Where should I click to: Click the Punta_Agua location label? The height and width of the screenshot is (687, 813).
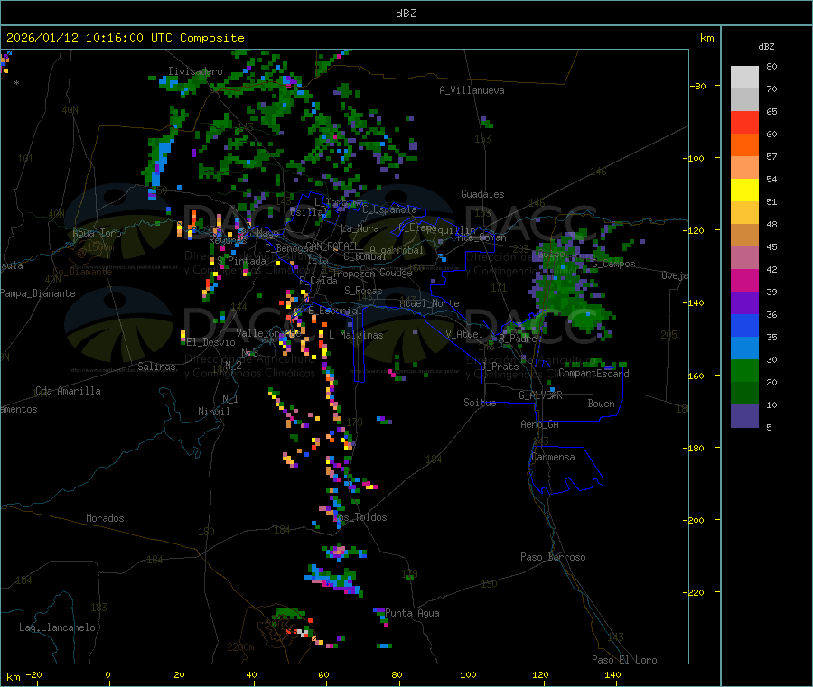point(412,613)
